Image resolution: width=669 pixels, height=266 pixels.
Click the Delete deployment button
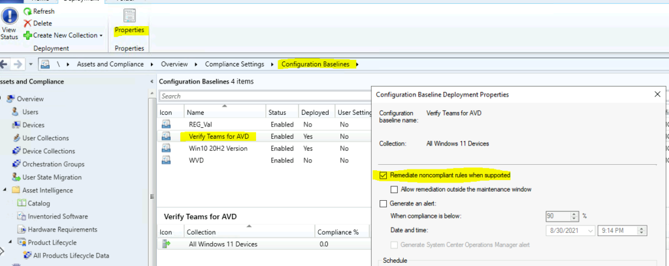point(37,23)
